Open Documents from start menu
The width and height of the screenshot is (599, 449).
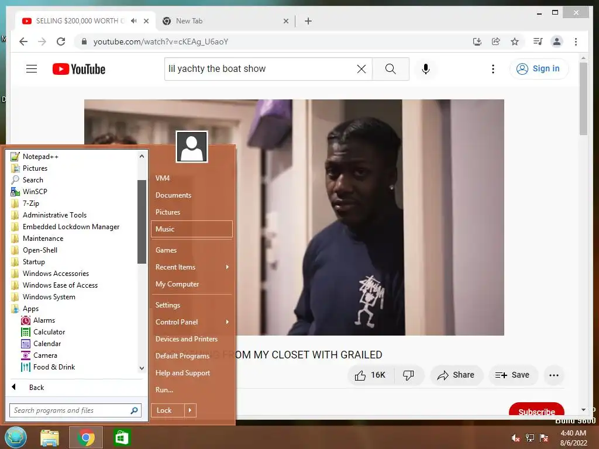tap(192, 195)
